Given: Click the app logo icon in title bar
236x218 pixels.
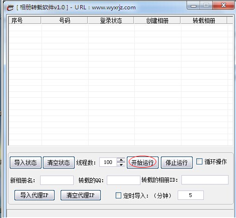Looking at the screenshot, I should click(x=10, y=7).
